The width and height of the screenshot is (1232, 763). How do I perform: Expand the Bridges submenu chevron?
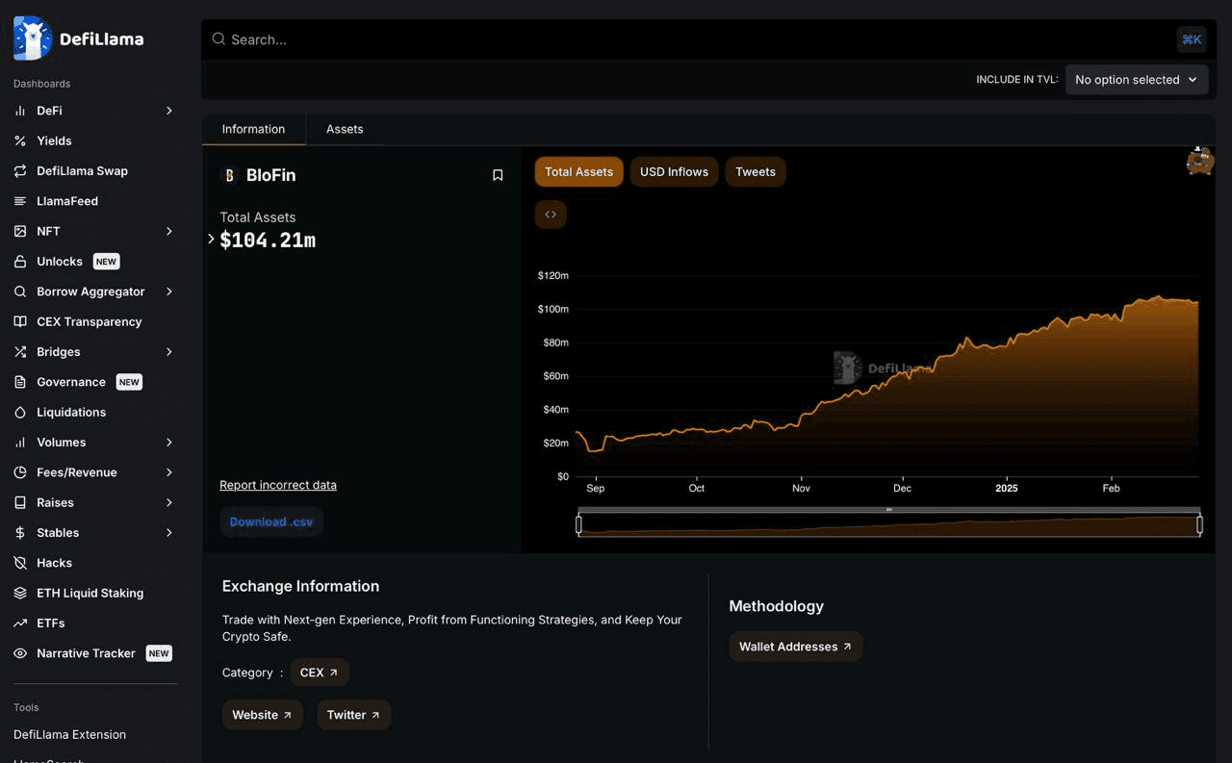(169, 352)
